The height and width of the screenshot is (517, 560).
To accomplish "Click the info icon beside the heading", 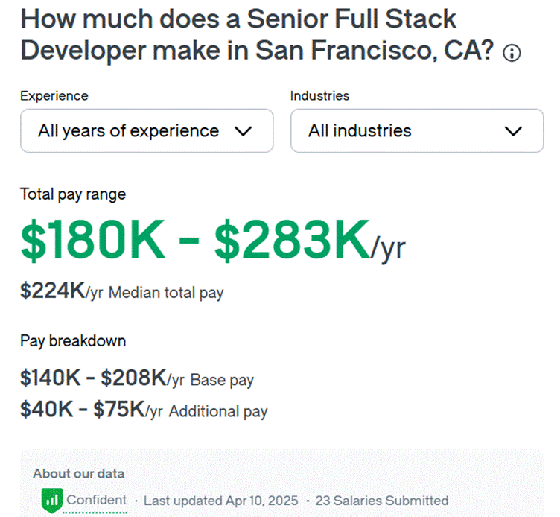I will pyautogui.click(x=512, y=54).
